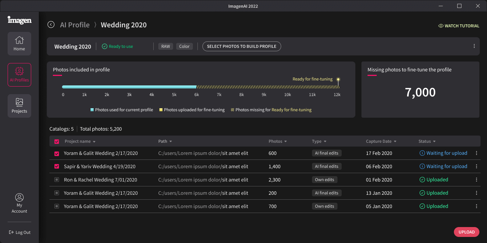Screen dimensions: 487x243
Task: Click the back arrow beside AI Profile
Action: 51,25
